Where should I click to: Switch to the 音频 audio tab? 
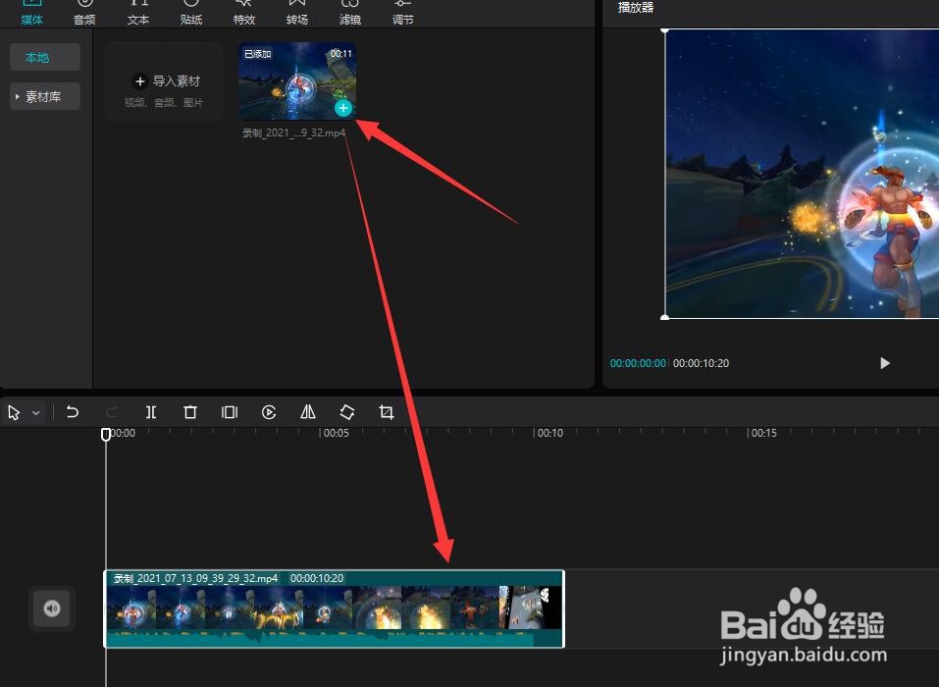[84, 13]
